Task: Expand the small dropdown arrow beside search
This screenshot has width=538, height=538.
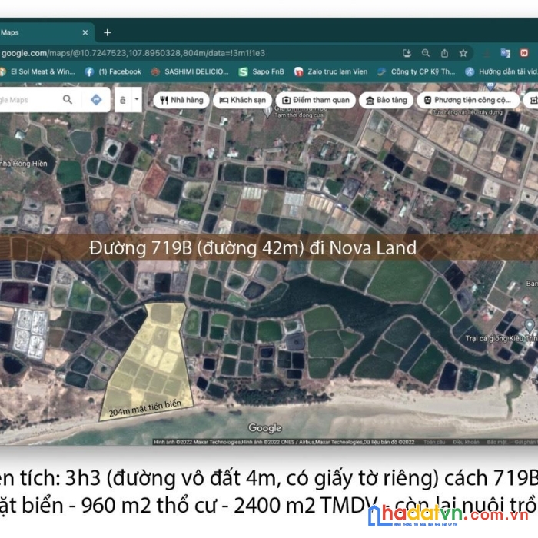Action: [137, 99]
